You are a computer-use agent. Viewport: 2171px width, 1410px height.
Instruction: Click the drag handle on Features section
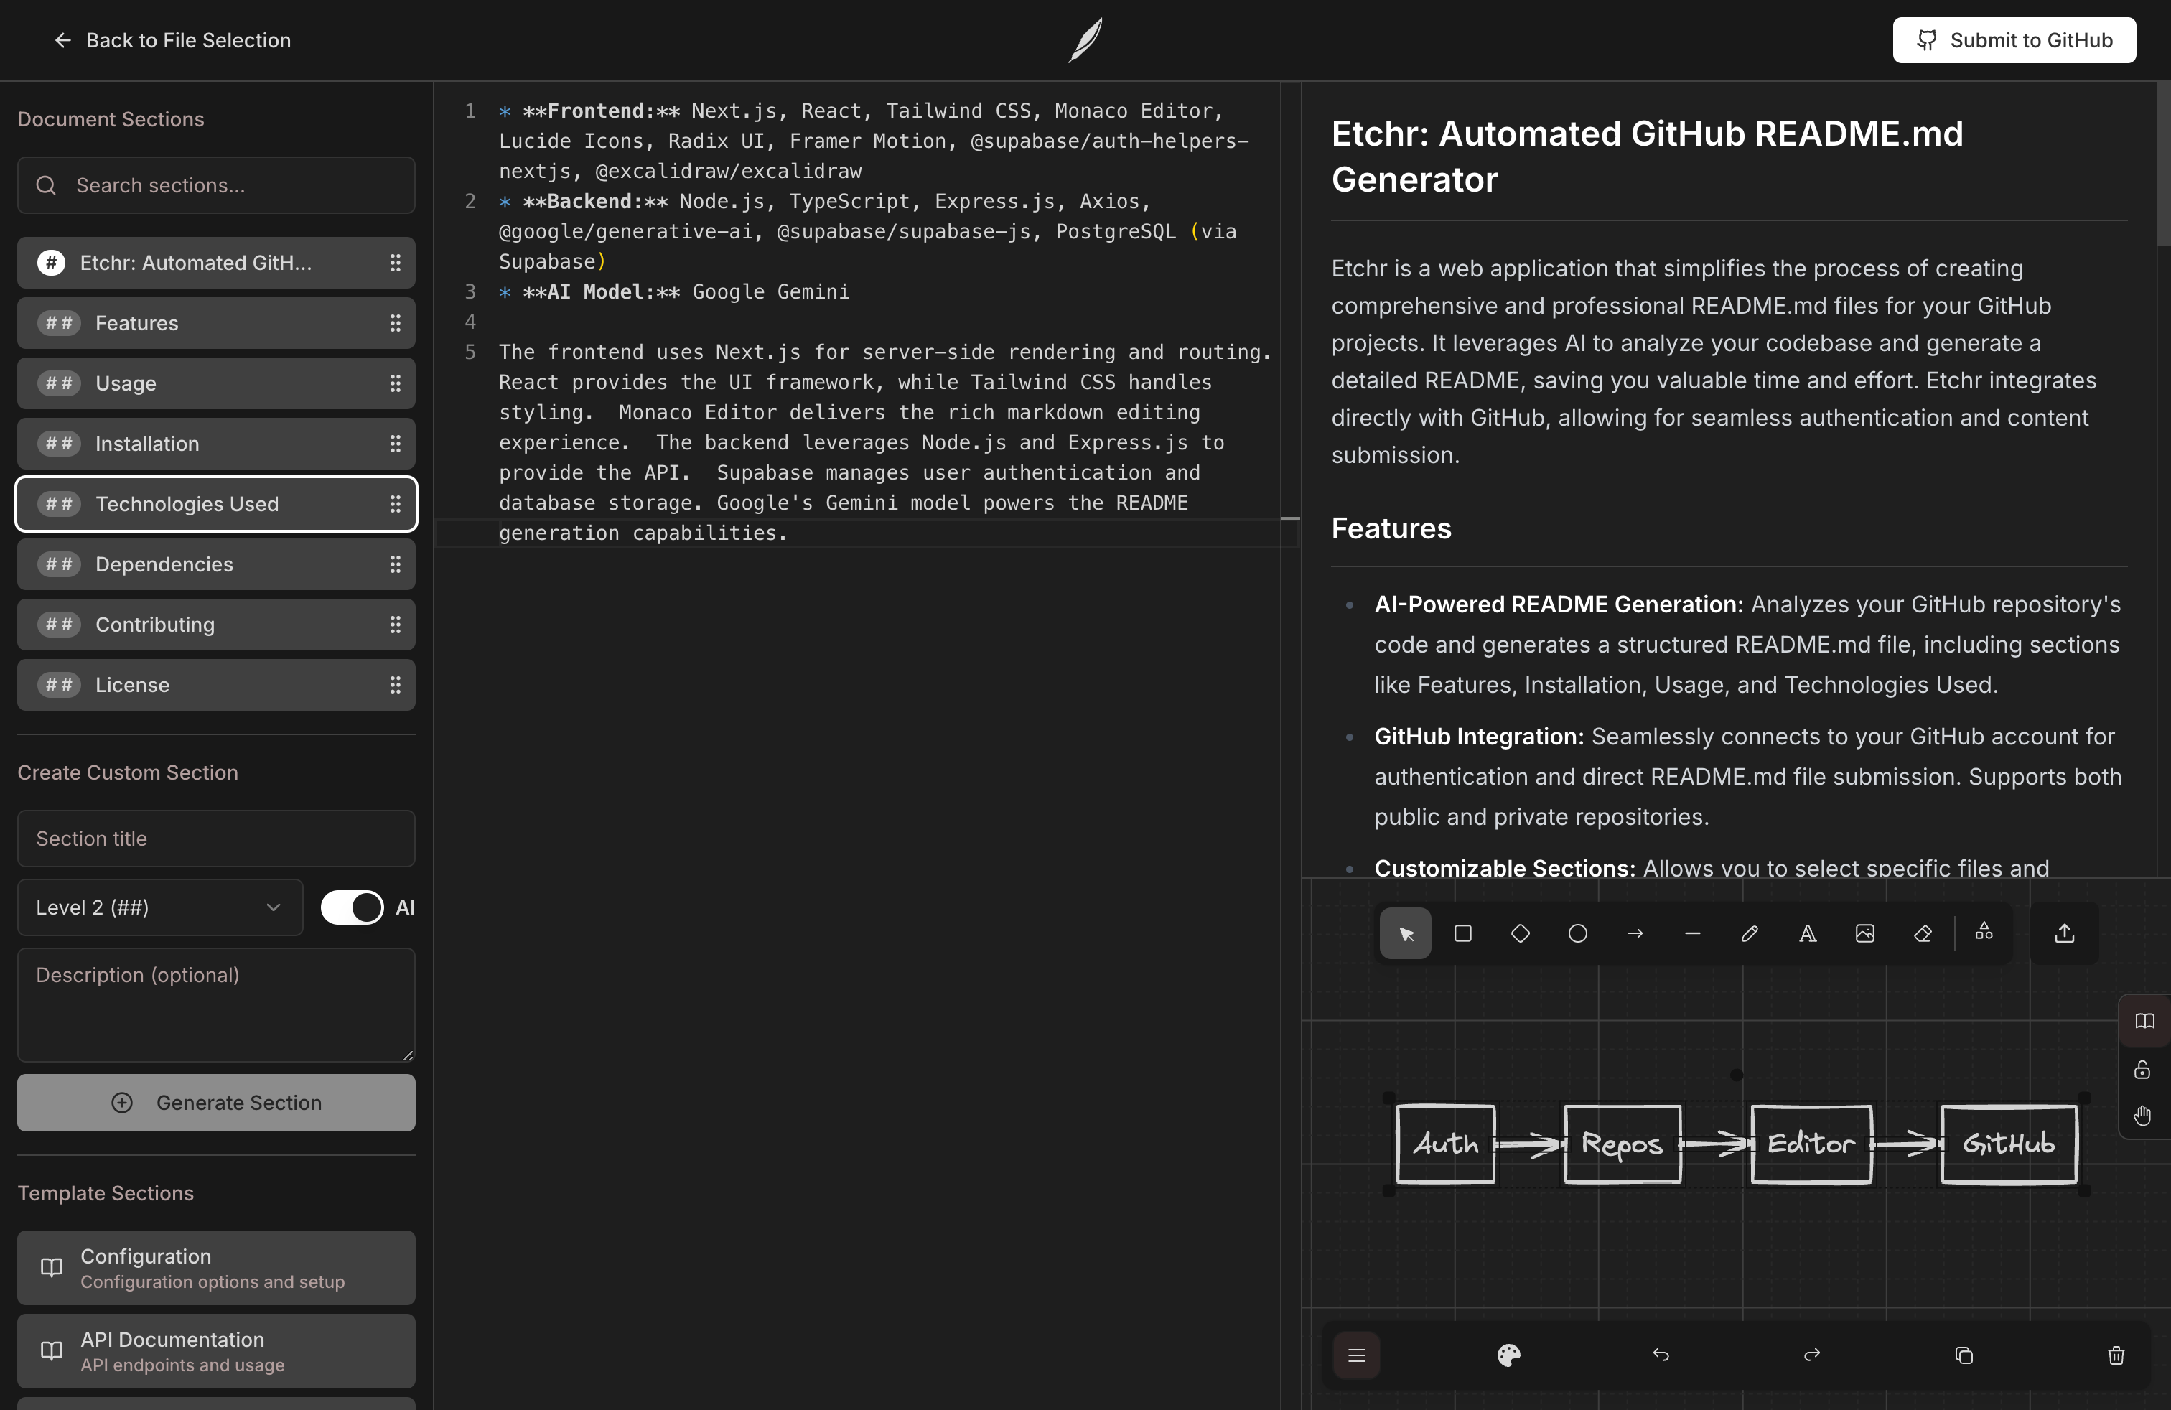tap(395, 323)
